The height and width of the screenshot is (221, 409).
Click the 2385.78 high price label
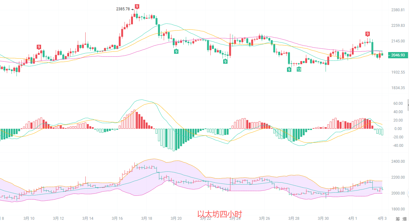pos(123,9)
